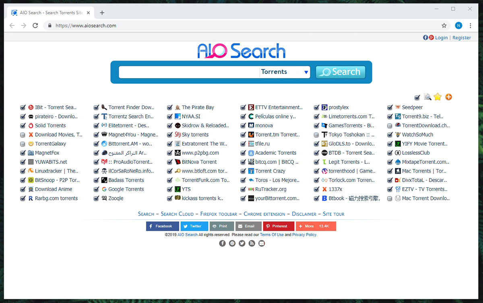Click the yellow star favorites icon

pyautogui.click(x=438, y=97)
